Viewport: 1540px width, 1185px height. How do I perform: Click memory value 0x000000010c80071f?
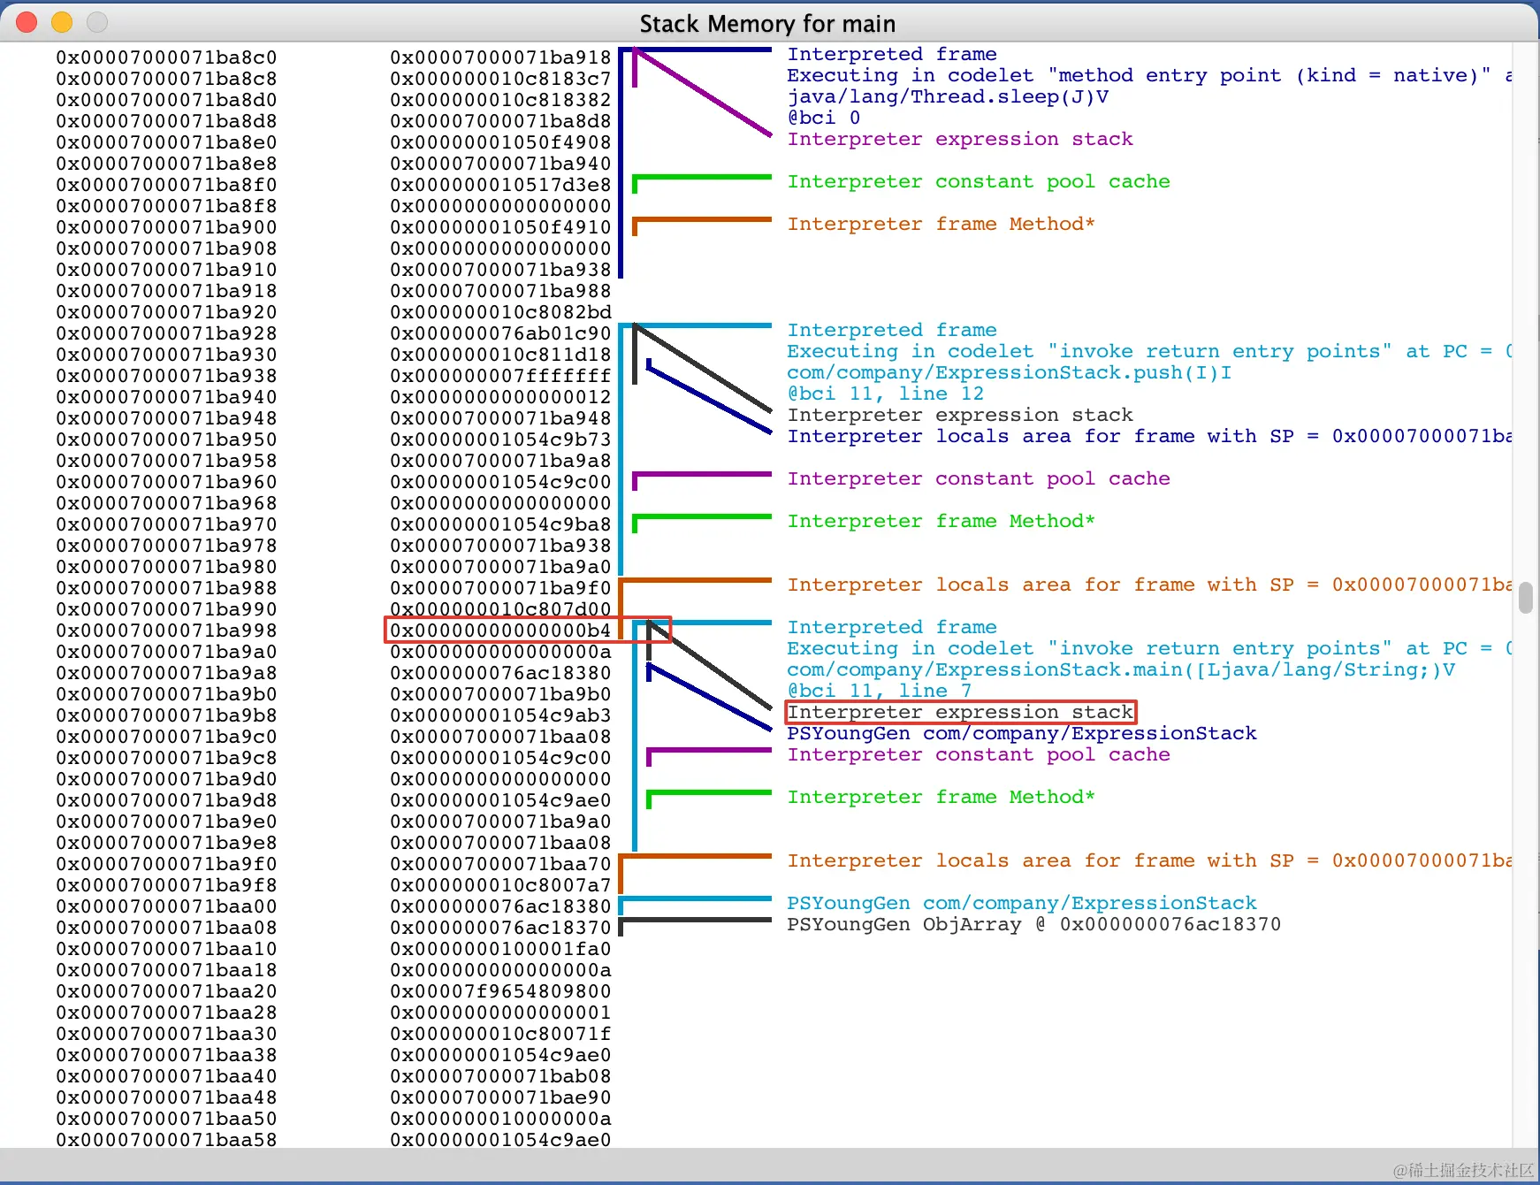pyautogui.click(x=500, y=1034)
